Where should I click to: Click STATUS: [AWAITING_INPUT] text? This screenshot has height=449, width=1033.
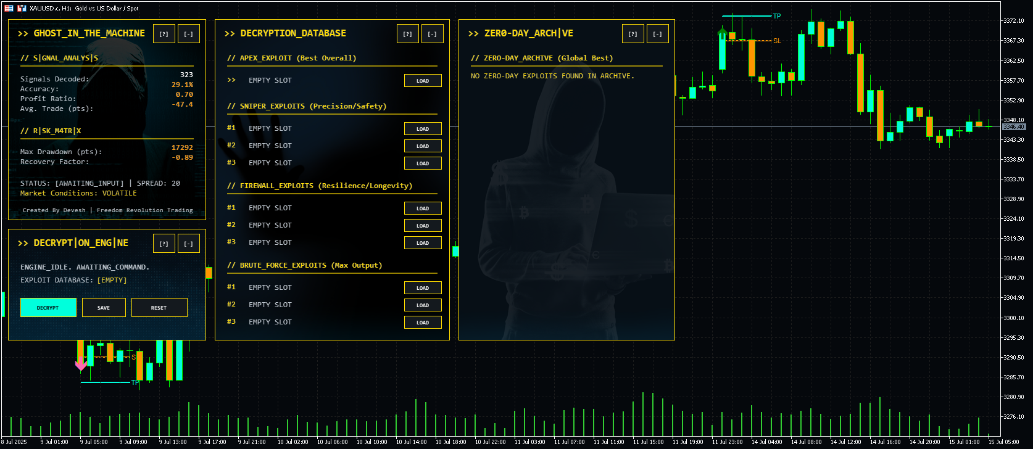coord(72,183)
